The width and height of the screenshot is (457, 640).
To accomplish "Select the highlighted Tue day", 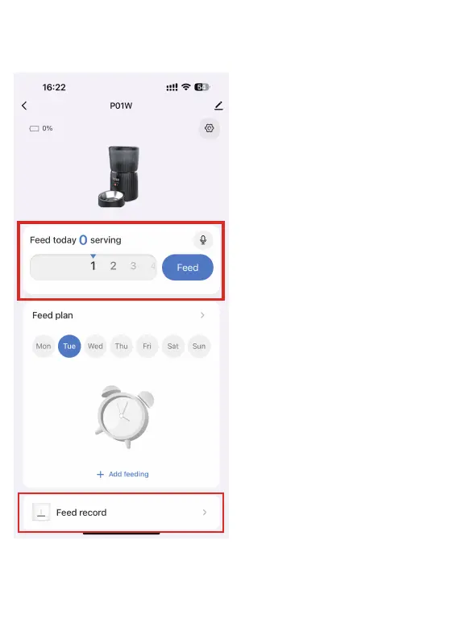I will (x=69, y=346).
